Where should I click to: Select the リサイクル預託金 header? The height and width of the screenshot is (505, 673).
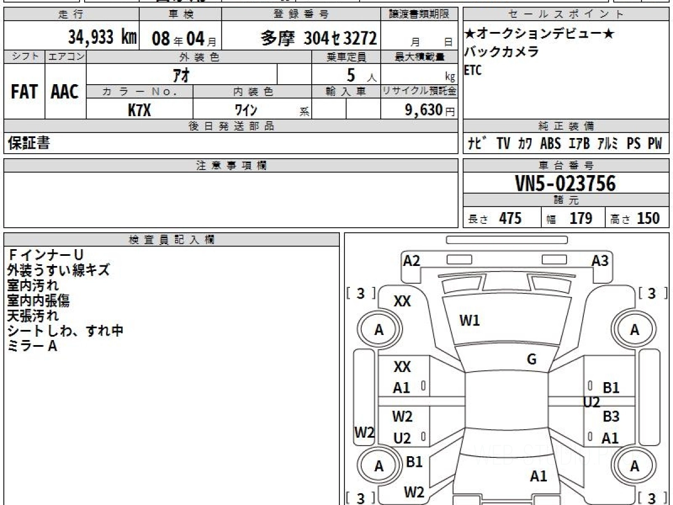[x=420, y=91]
